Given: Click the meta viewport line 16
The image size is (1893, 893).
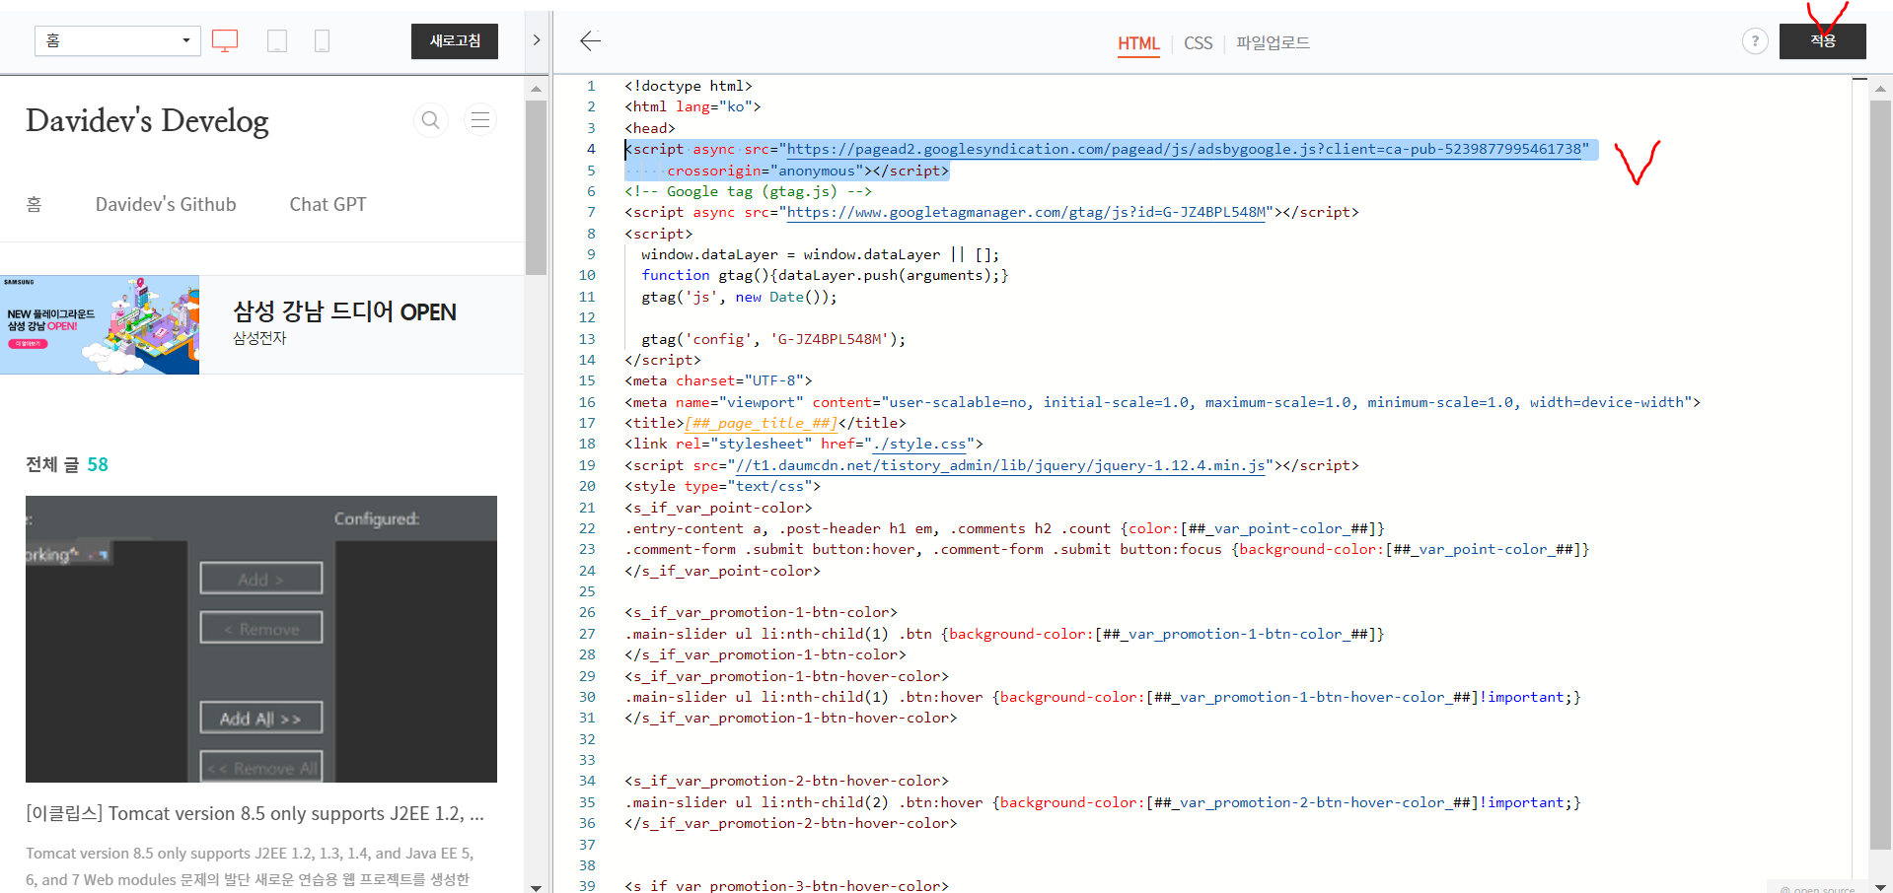Looking at the screenshot, I should (x=1162, y=402).
